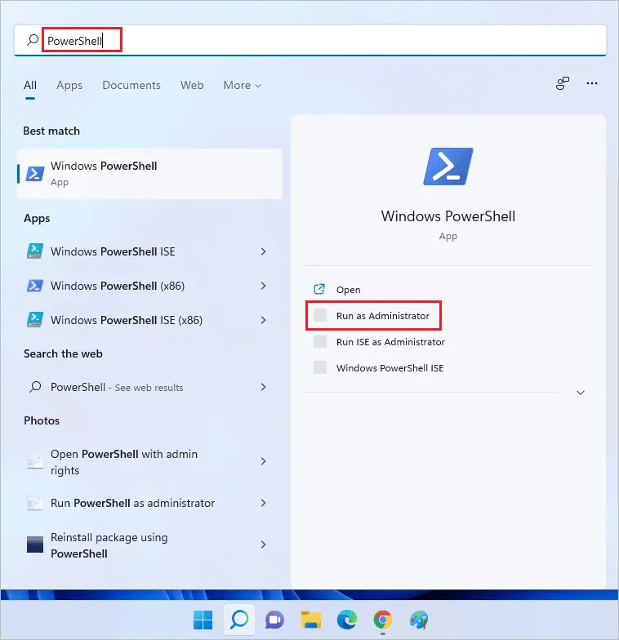Image resolution: width=619 pixels, height=640 pixels.
Task: Expand Open PowerShell with admin rights arrow
Action: click(x=263, y=461)
